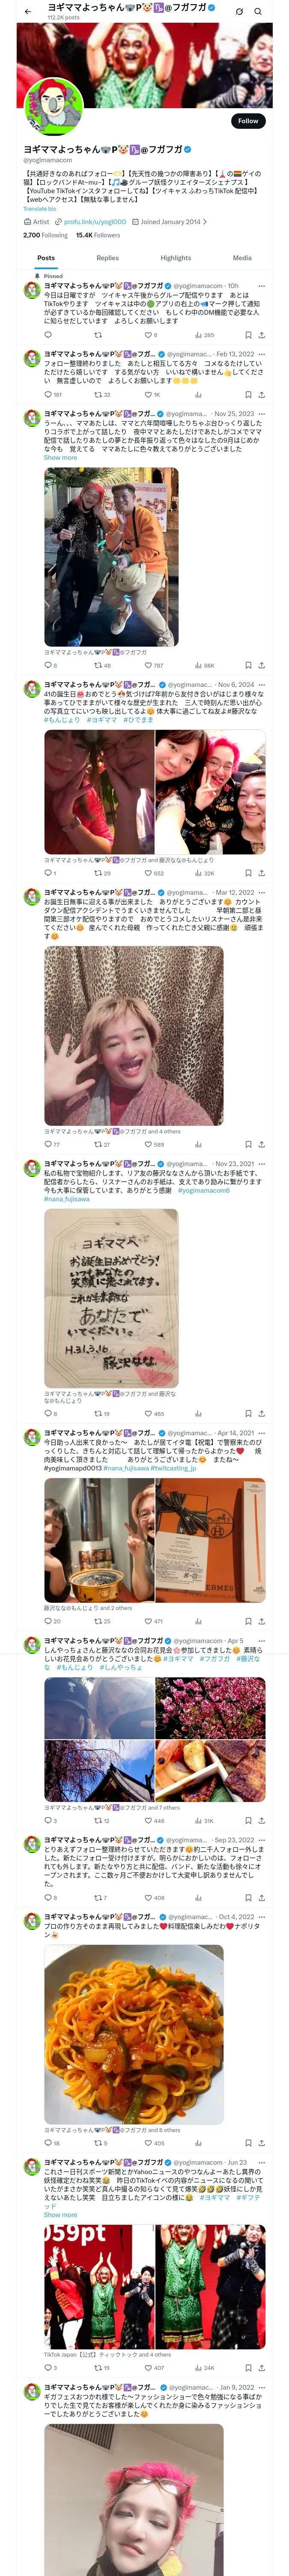The height and width of the screenshot is (2576, 289).
Task: View the 15.4K Followers list
Action: pos(98,235)
